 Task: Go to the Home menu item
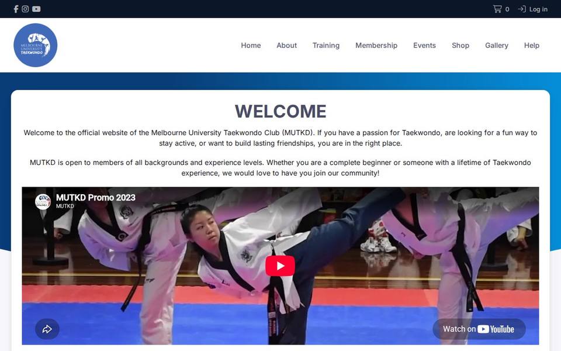tap(251, 46)
